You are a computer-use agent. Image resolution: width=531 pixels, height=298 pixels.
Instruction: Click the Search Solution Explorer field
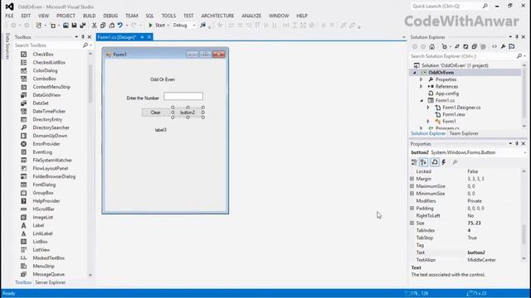(x=463, y=56)
